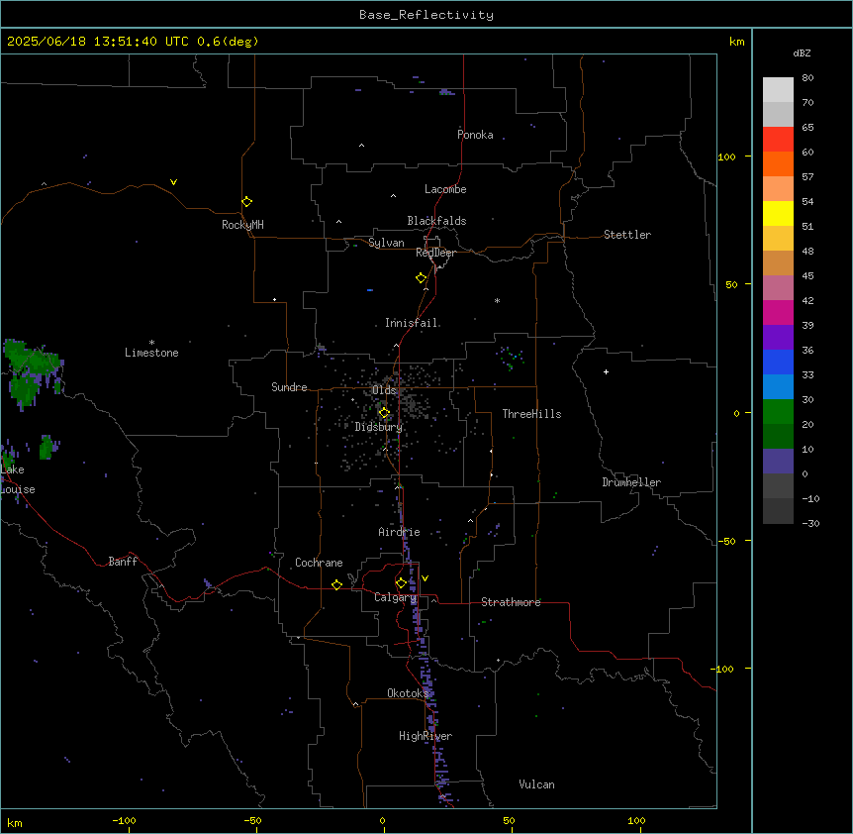Click the -100 tick on the bottom axis
Screen dimensions: 853x834
click(124, 820)
